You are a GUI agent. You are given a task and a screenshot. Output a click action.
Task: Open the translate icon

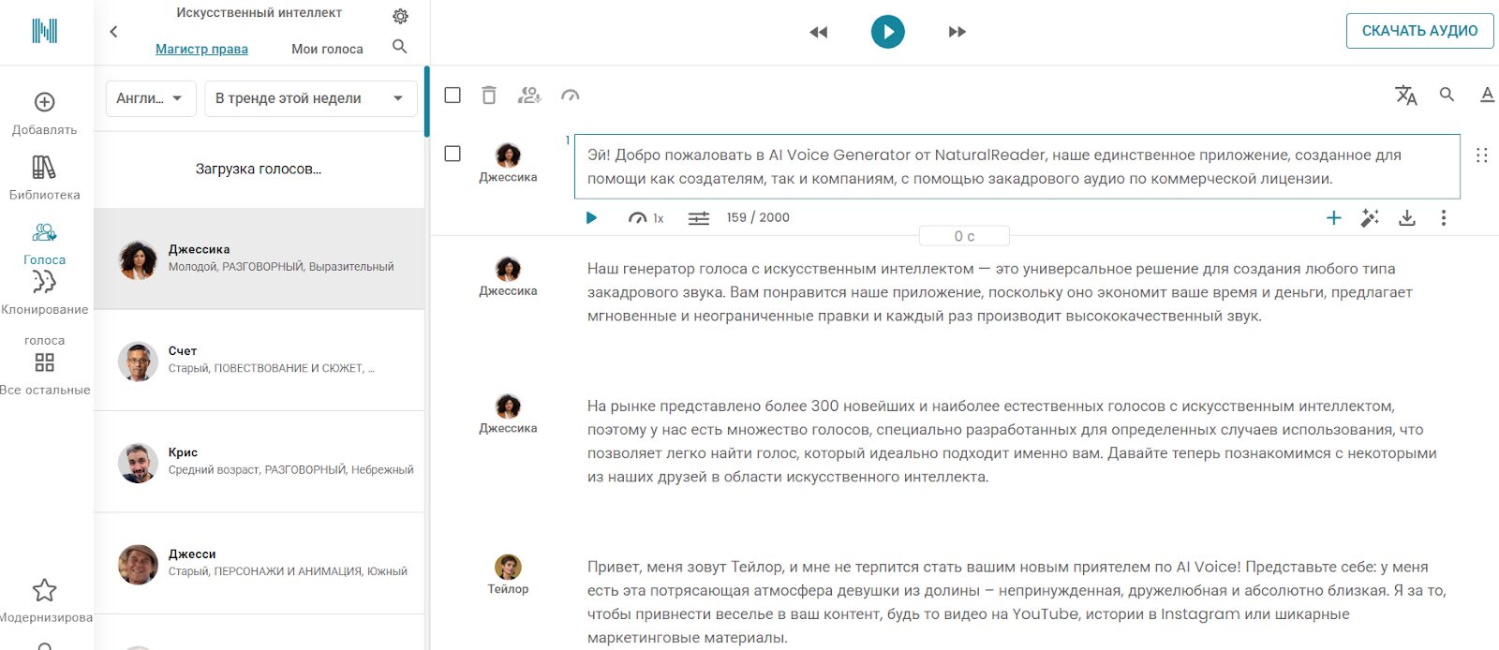coord(1405,95)
